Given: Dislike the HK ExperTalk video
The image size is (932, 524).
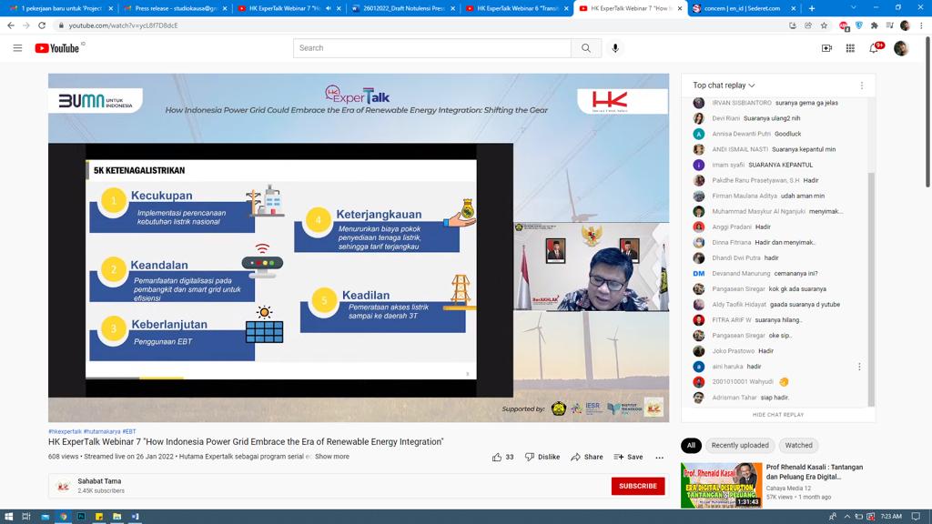Looking at the screenshot, I should [x=542, y=457].
